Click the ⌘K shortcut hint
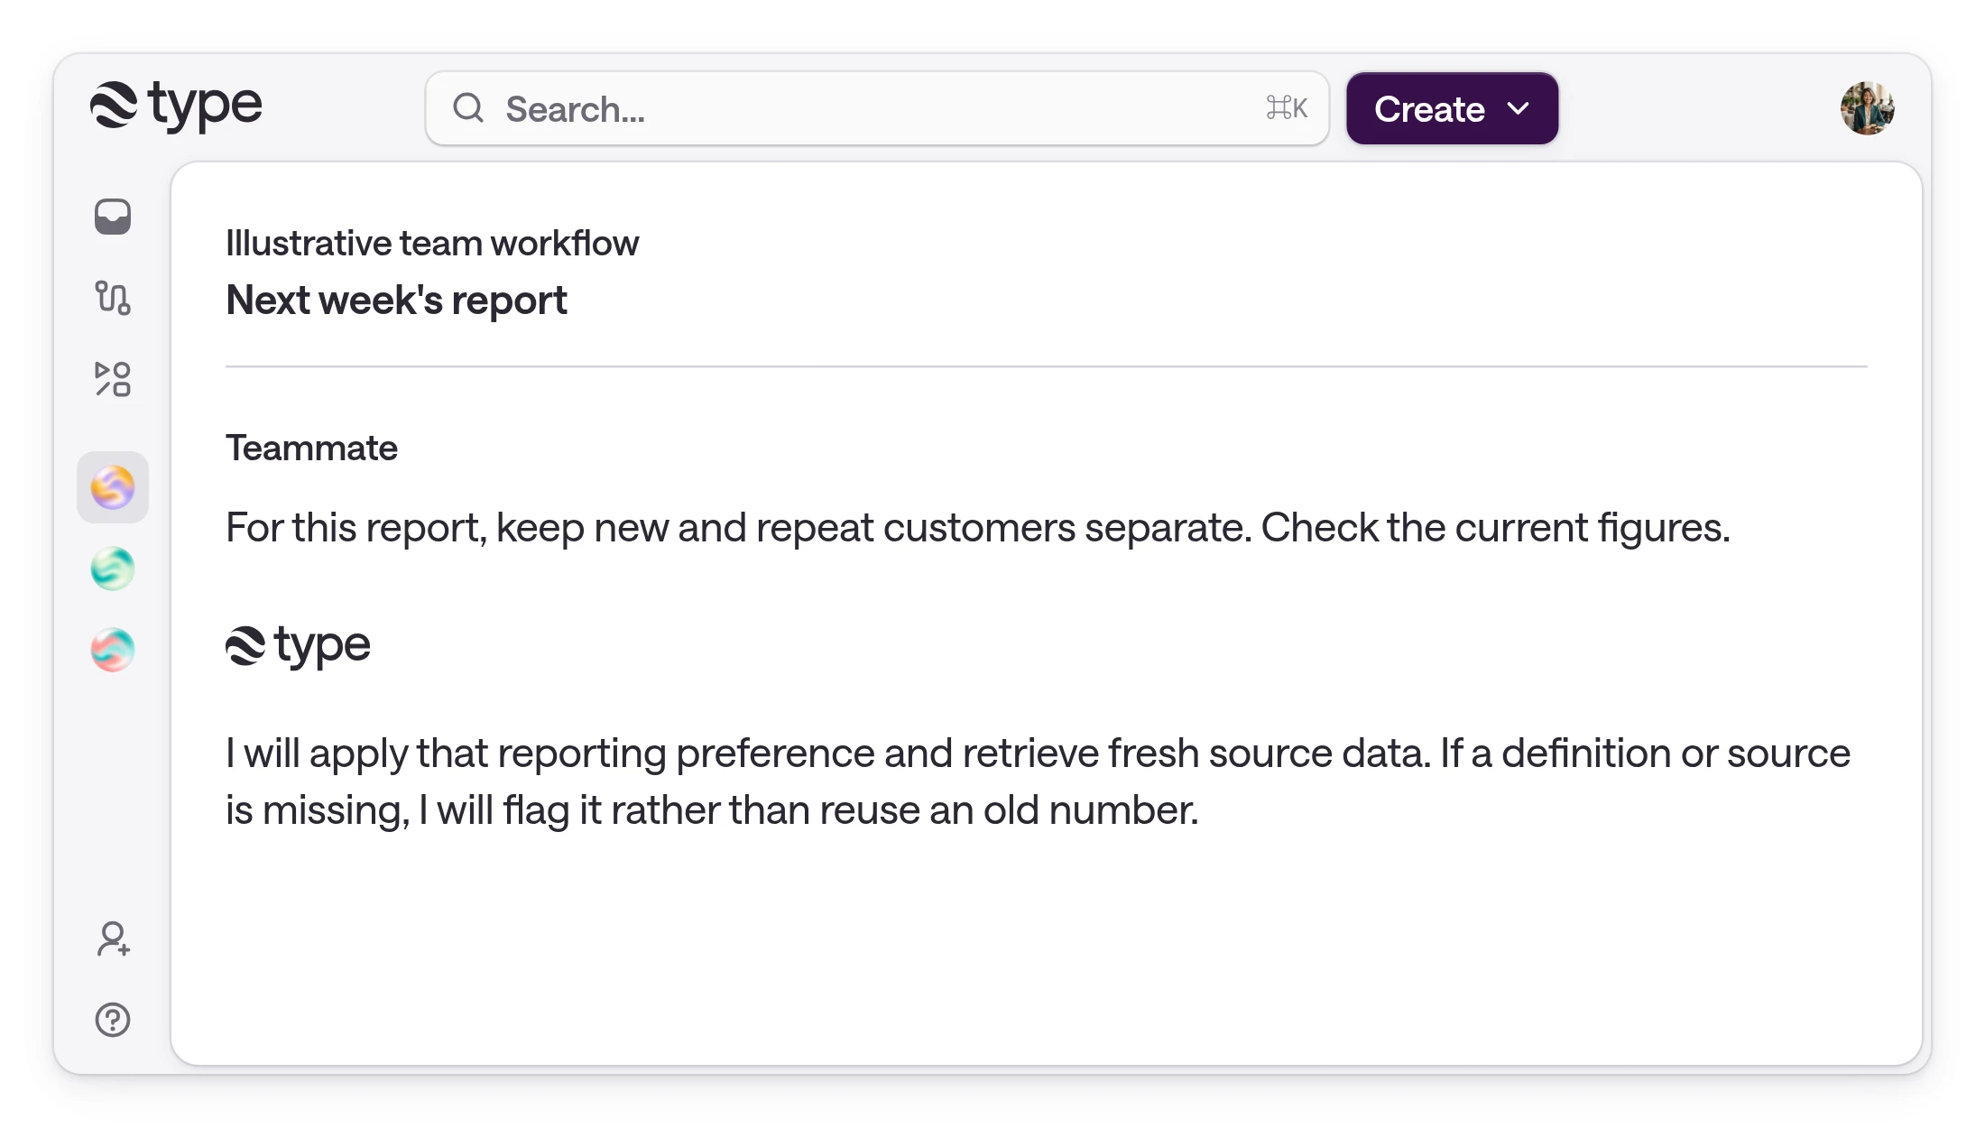Screen dimensions: 1985x1128 pos(1287,108)
